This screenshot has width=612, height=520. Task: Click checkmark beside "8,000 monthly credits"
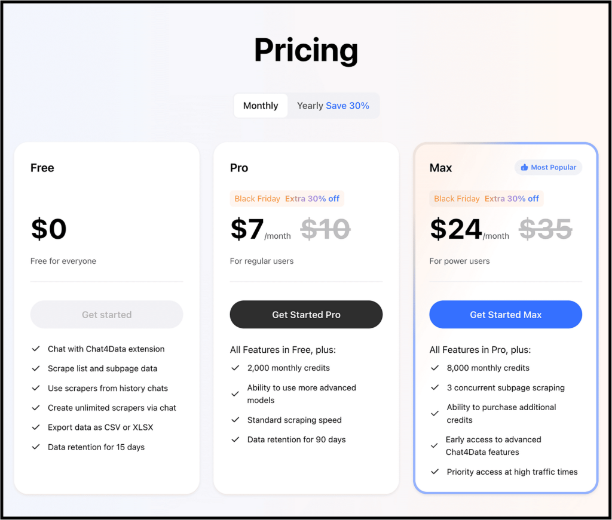[434, 368]
